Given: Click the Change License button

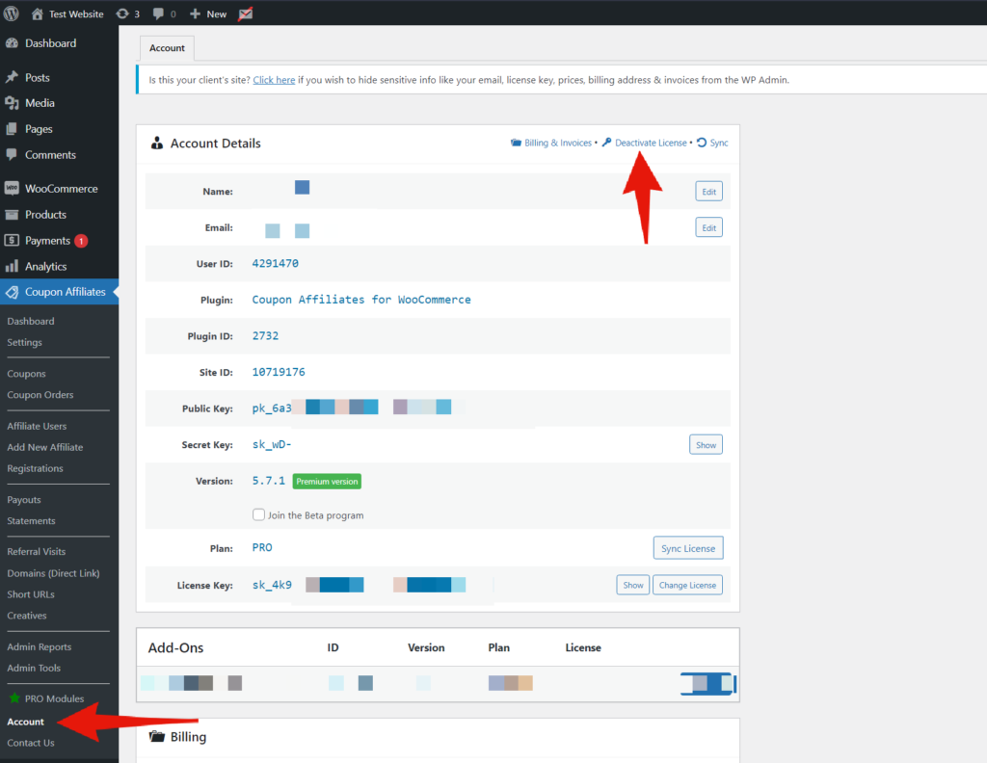Looking at the screenshot, I should (687, 585).
